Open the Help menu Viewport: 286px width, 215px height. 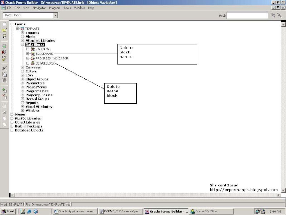coord(91,8)
